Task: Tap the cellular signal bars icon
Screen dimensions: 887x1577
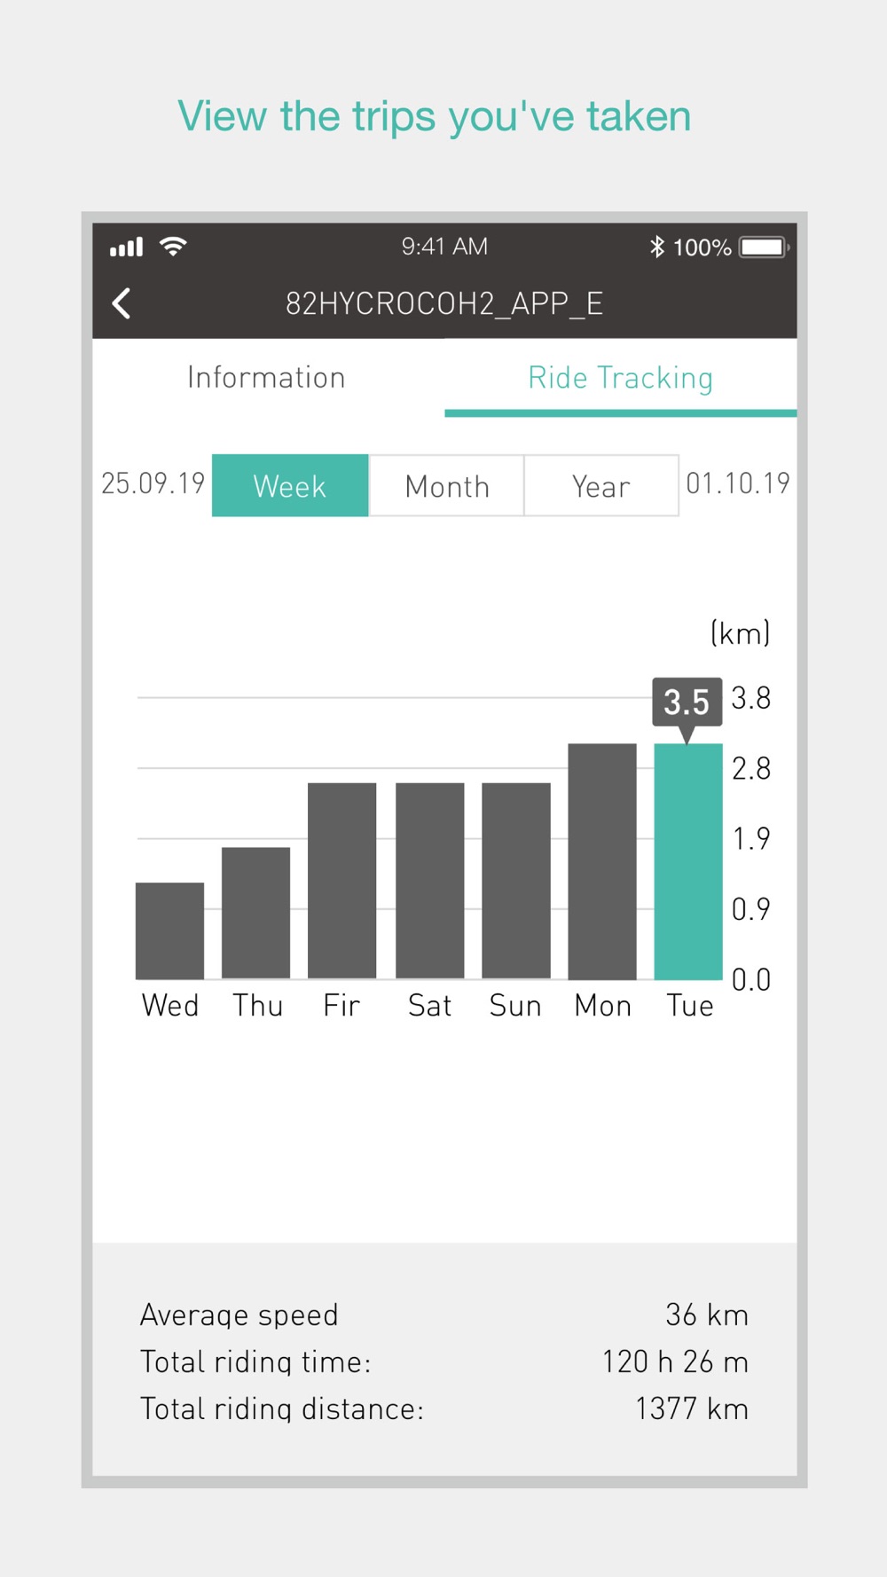Action: 126,247
